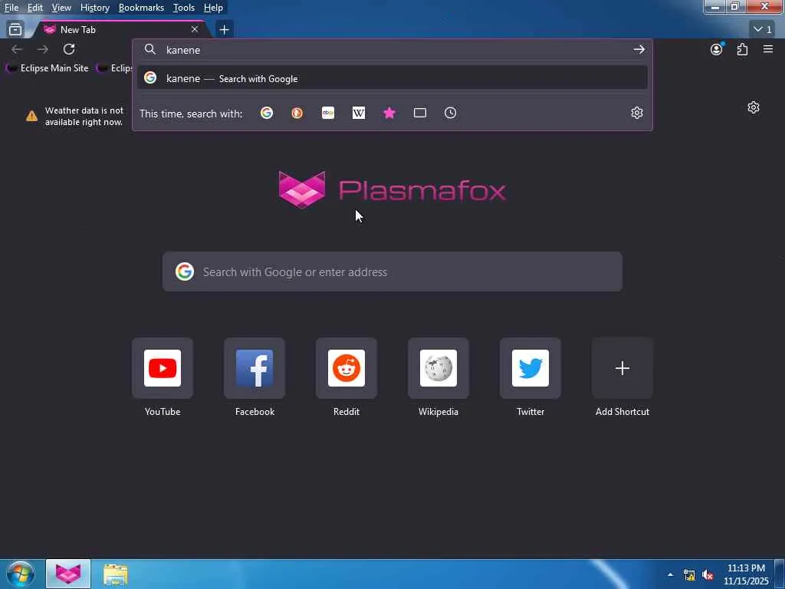The height and width of the screenshot is (589, 785).
Task: Click the weather warning triangle icon
Action: (31, 117)
